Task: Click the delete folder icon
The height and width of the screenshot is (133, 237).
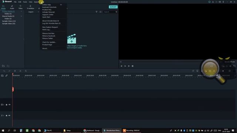Action: (x=8, y=66)
